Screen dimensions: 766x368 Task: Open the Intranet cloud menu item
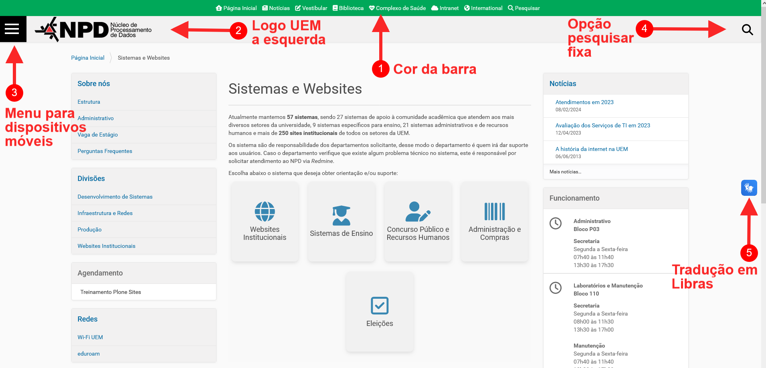click(445, 8)
